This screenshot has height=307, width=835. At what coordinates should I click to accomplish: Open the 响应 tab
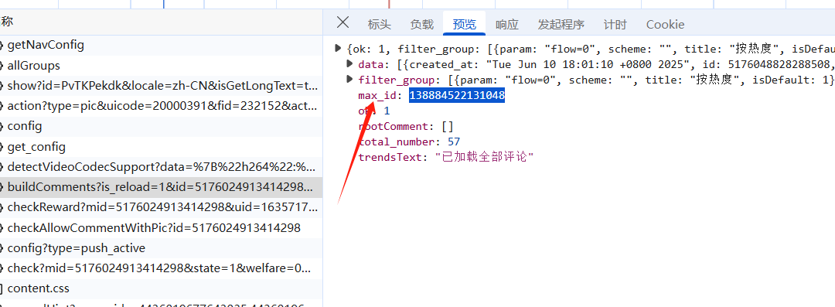coord(507,25)
